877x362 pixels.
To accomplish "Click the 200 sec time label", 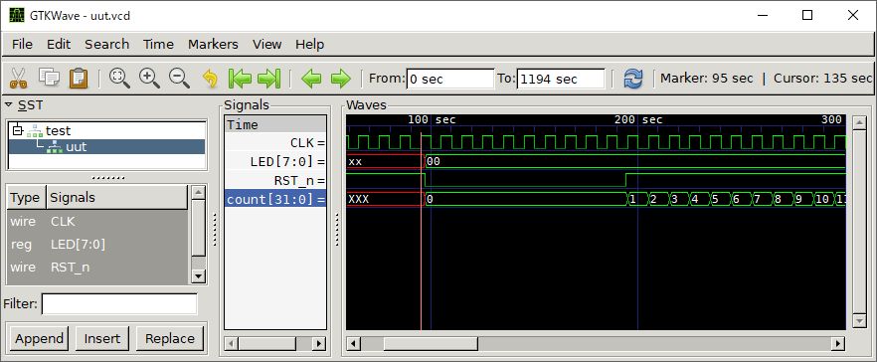I will (x=638, y=119).
